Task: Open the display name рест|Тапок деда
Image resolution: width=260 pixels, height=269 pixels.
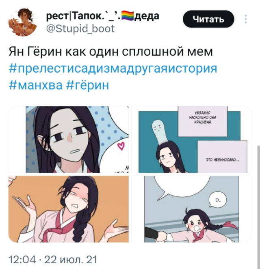Action: point(103,16)
